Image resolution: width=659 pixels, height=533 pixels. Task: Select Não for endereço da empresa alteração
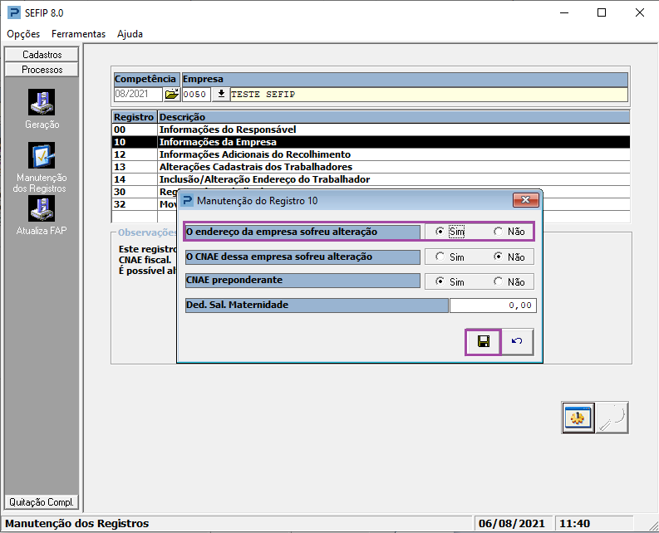(x=509, y=232)
